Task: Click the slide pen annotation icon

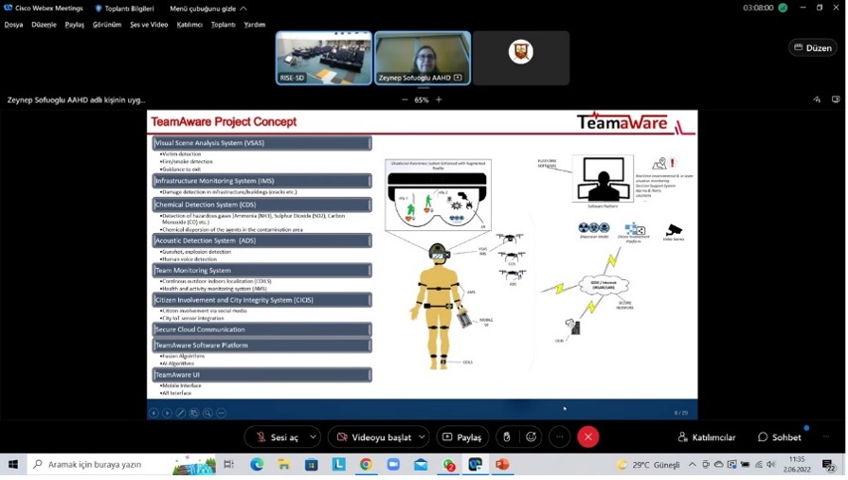Action: tap(181, 413)
